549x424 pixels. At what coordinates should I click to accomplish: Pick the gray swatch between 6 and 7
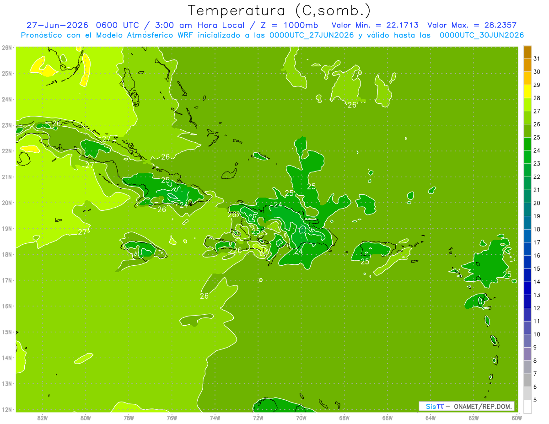[527, 380]
